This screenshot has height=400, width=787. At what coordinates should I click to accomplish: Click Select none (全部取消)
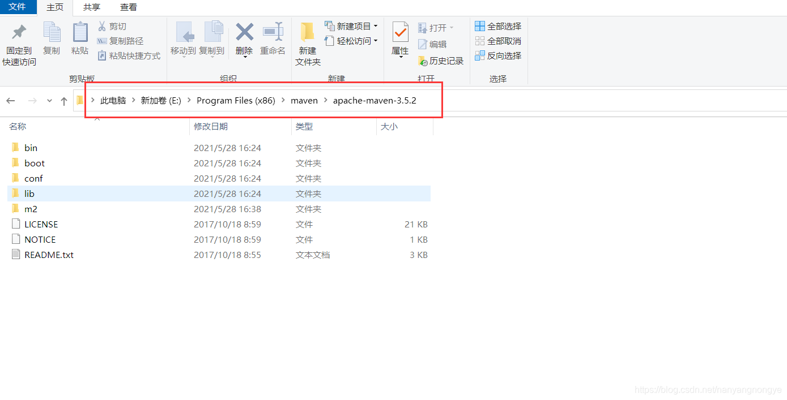[x=498, y=41]
